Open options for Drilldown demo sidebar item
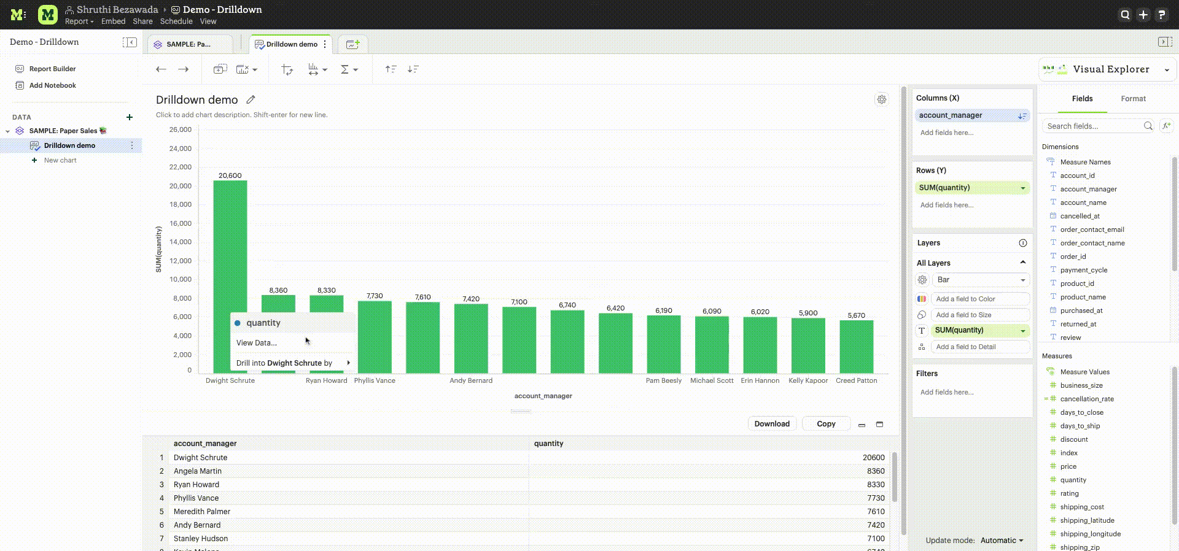 [x=132, y=145]
